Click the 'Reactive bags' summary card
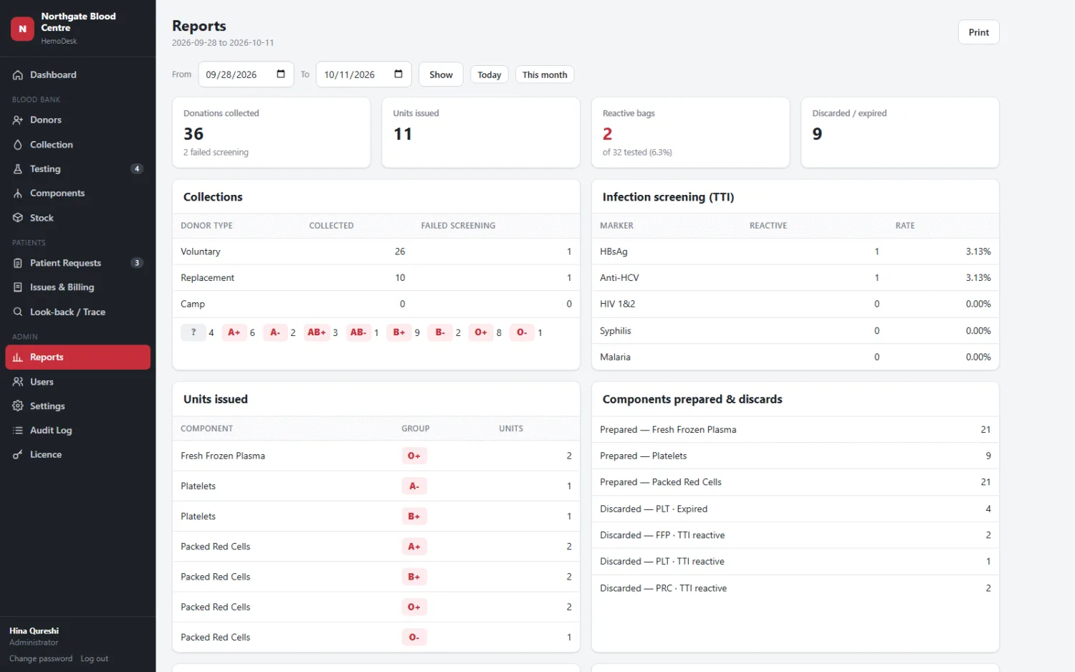1075x672 pixels. pos(690,133)
